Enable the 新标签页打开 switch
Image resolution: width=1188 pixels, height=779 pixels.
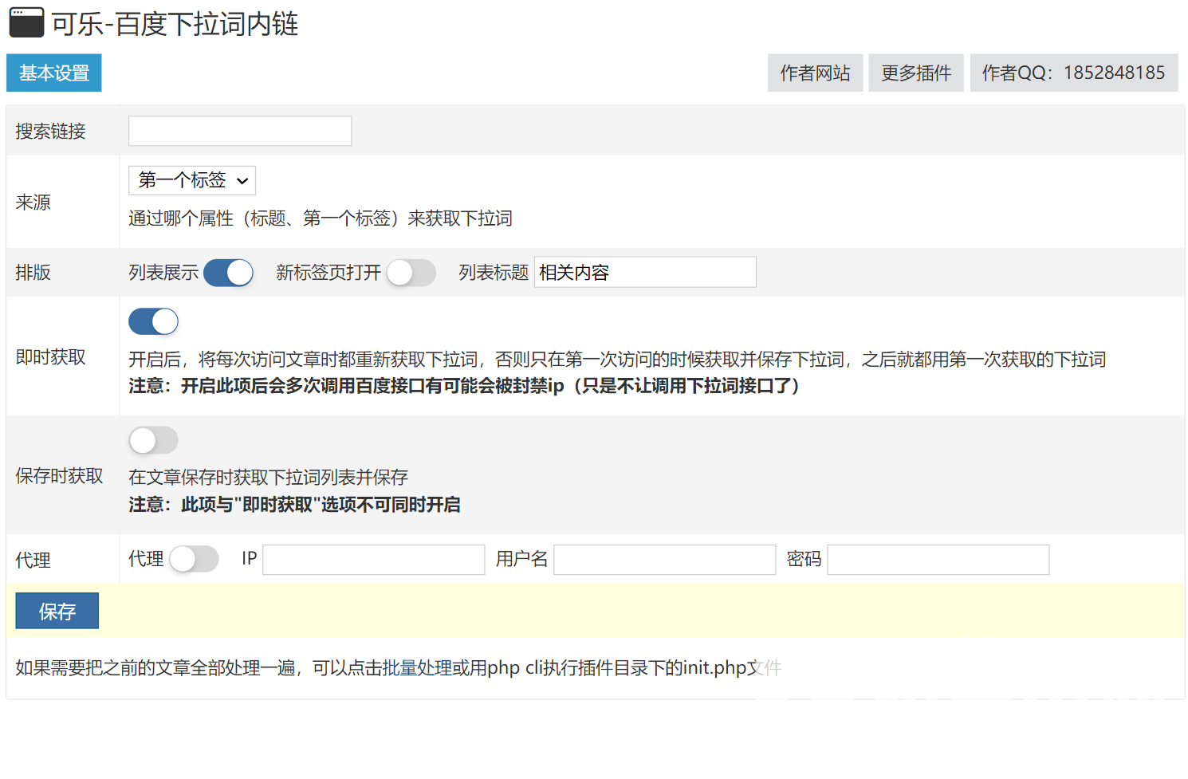(x=411, y=273)
